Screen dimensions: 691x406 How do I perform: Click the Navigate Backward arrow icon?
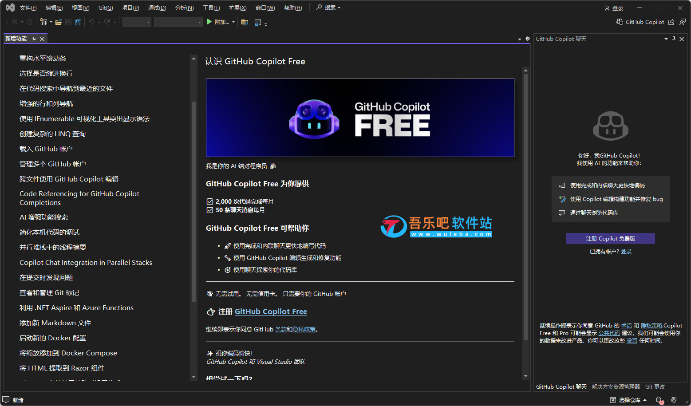click(x=14, y=22)
